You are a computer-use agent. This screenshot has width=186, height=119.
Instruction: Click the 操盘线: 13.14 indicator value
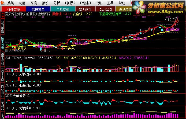(62, 14)
